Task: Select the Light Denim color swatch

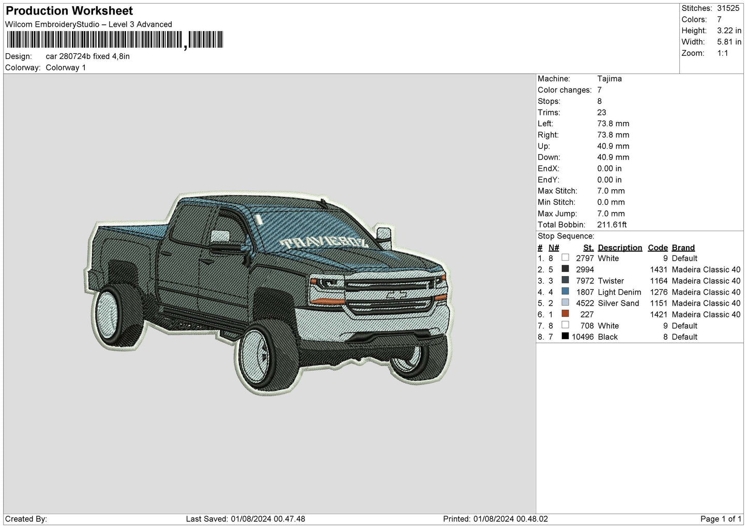Action: 565,292
